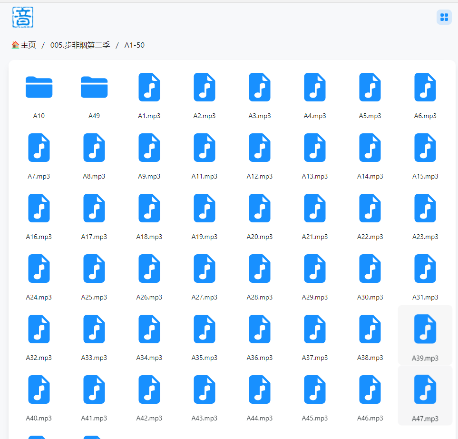Screen dimensions: 458x439
Task: Select the A1-50 breadcrumb item
Action: 134,45
